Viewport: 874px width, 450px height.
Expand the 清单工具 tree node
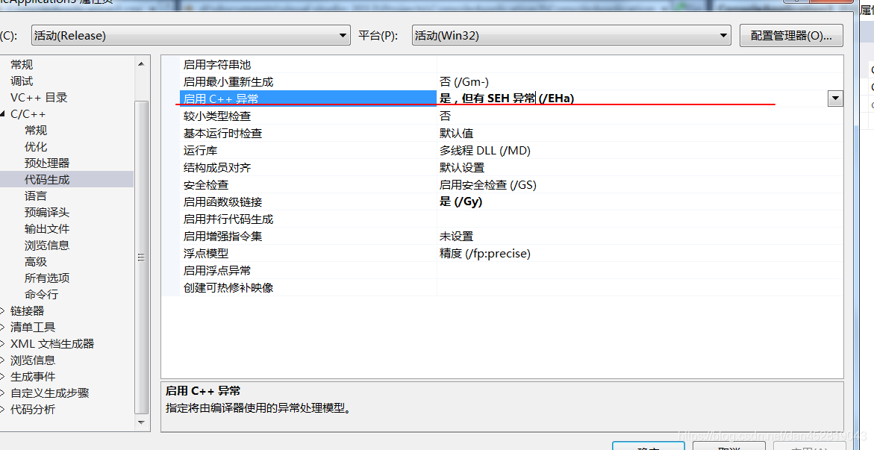[3, 328]
